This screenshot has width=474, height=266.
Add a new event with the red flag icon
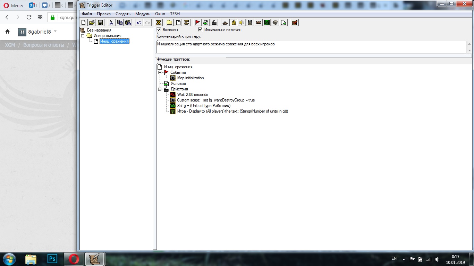pos(197,23)
